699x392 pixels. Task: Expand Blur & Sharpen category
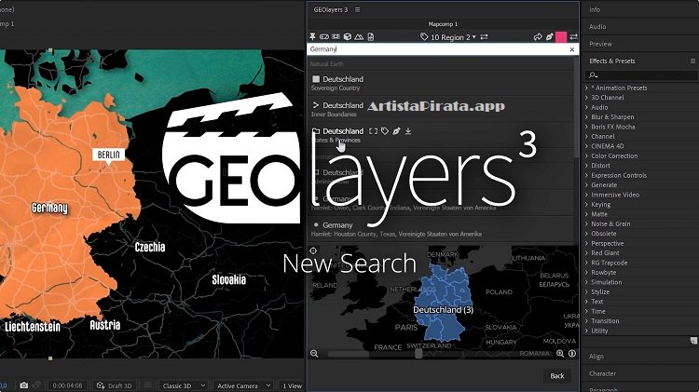click(x=586, y=117)
